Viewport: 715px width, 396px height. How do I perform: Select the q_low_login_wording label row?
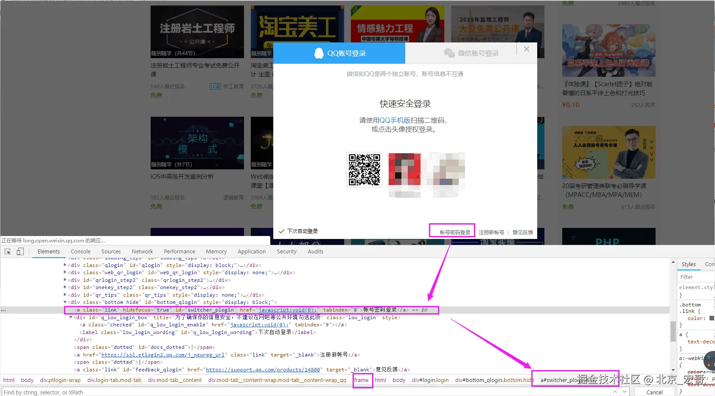[198, 332]
